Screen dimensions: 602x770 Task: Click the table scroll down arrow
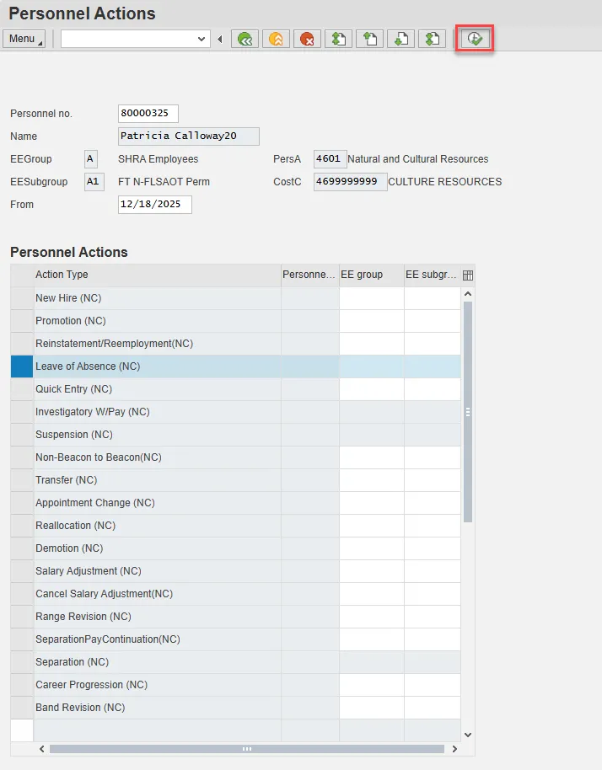pos(468,735)
